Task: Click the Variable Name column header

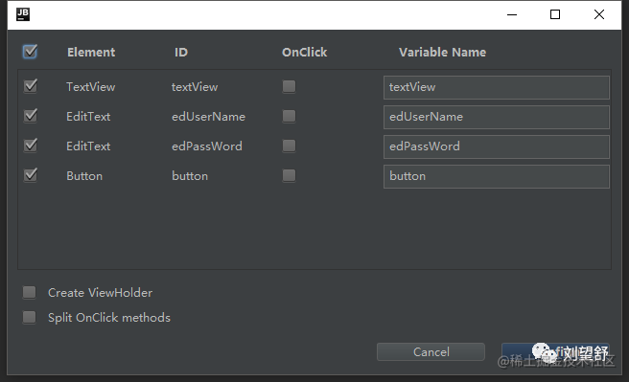Action: (x=442, y=52)
